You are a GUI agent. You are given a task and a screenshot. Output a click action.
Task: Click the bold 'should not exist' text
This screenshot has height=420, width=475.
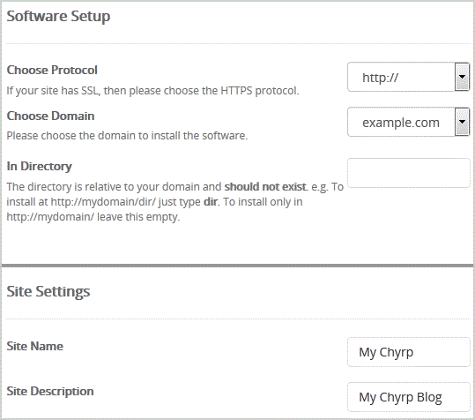coord(265,186)
